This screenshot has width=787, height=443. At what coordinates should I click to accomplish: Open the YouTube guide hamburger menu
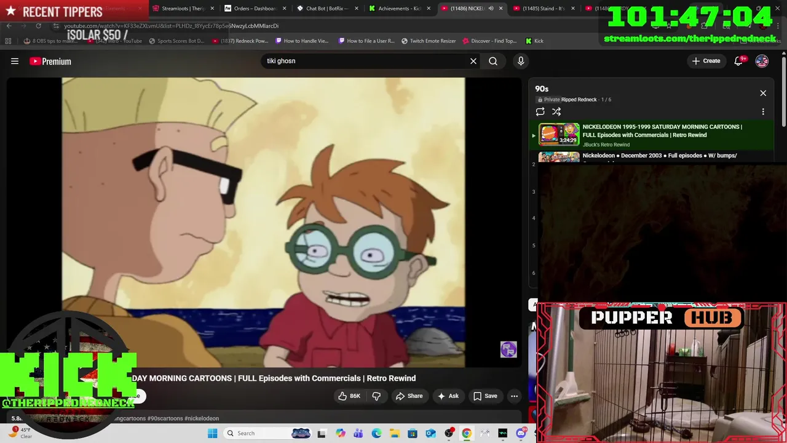[x=15, y=61]
